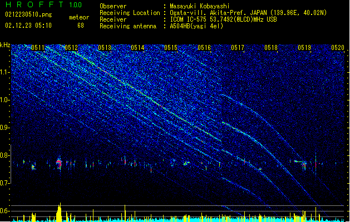Select the filename 0212230510.png

tap(28, 15)
